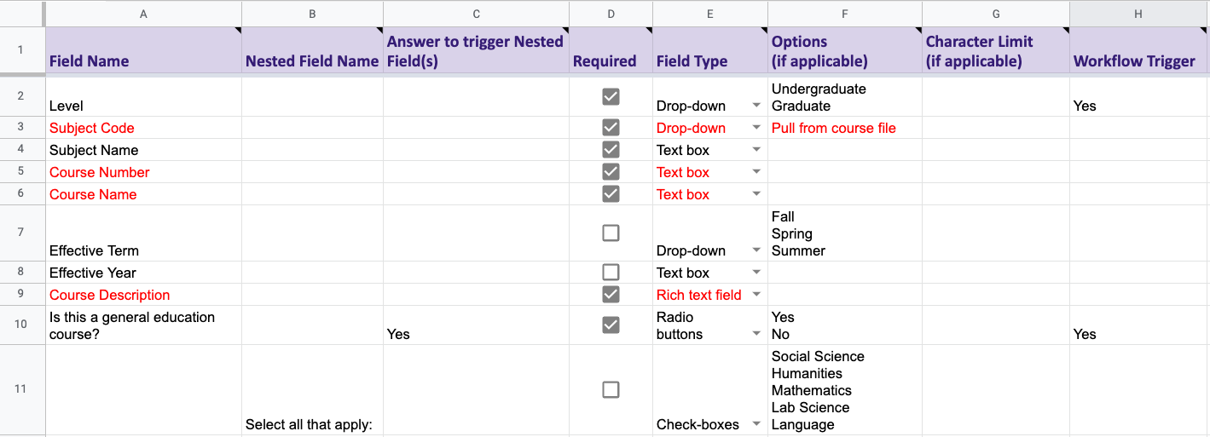Open the Check-boxes field type dropdown

coord(756,424)
